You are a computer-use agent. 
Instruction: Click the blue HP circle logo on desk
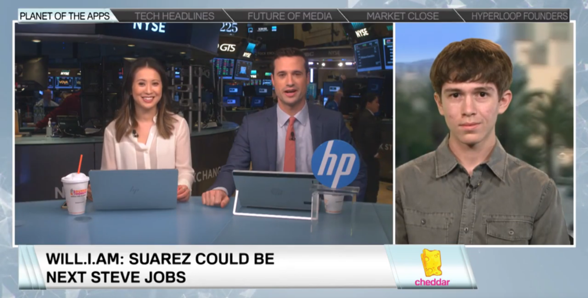click(x=335, y=164)
